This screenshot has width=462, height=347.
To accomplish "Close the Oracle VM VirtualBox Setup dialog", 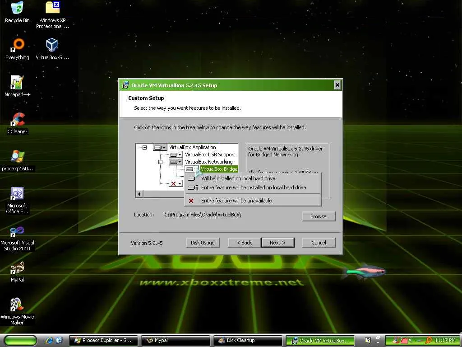I will [337, 85].
